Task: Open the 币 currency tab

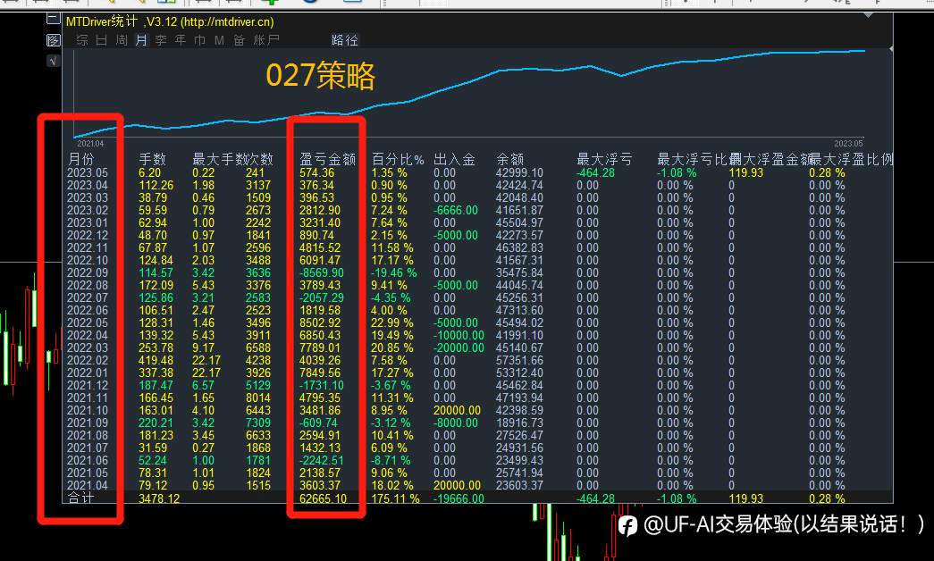Action: click(200, 40)
